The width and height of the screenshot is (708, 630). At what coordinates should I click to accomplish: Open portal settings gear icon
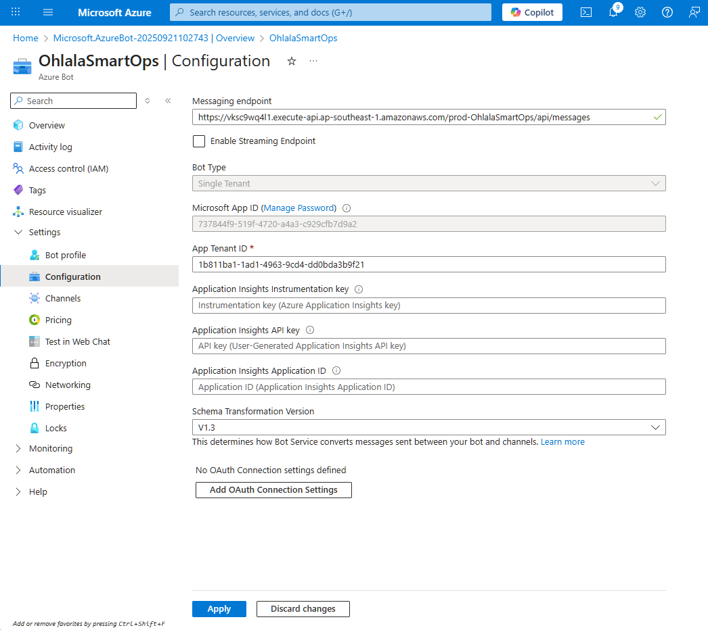pos(640,12)
